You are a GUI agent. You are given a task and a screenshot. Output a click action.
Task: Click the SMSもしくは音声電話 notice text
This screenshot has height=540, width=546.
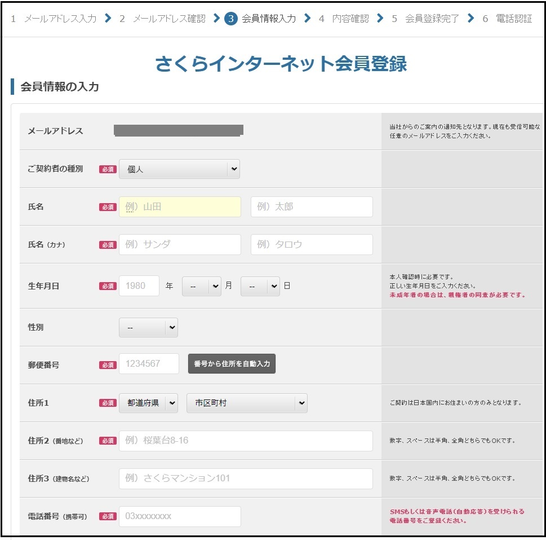click(x=457, y=516)
